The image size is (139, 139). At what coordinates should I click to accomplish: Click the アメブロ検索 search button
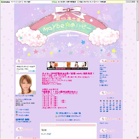point(131,2)
